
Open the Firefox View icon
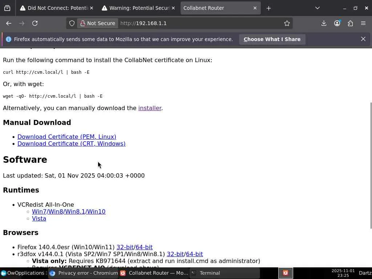pos(7,8)
